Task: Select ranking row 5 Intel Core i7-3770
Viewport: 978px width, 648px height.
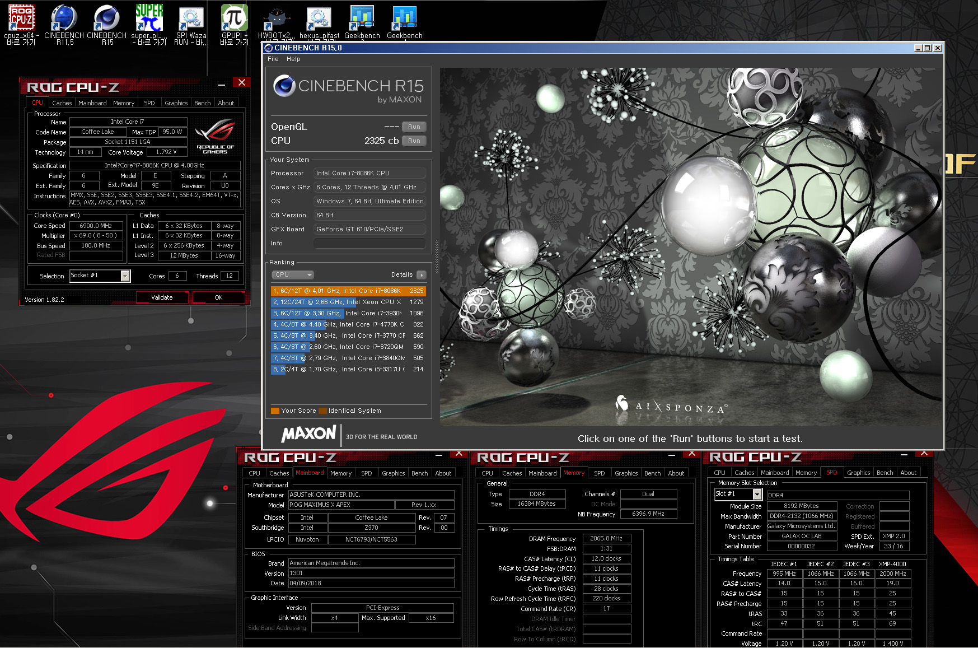Action: (x=348, y=335)
